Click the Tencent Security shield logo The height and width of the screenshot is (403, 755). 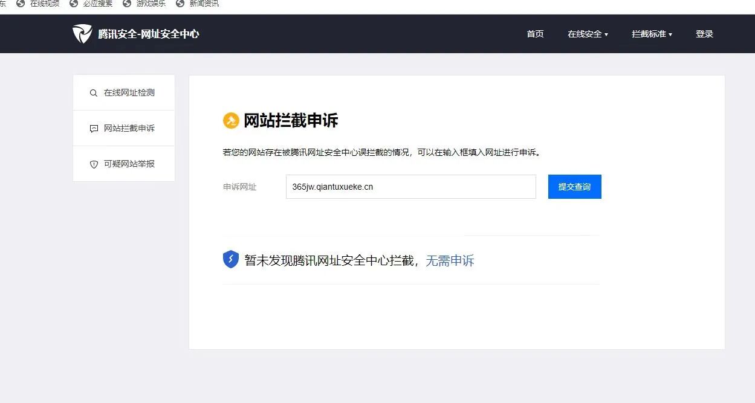(82, 34)
